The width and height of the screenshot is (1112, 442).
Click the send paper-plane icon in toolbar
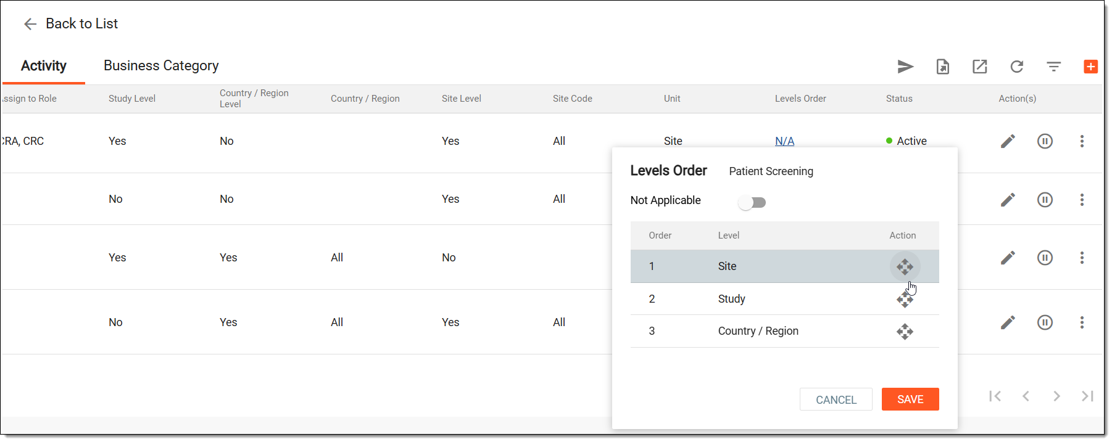point(905,67)
